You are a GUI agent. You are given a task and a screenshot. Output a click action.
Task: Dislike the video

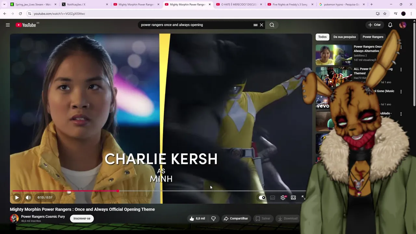point(214,218)
